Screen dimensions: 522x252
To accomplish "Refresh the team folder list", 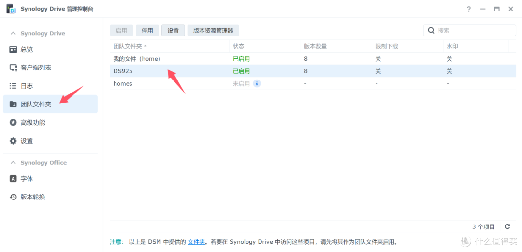I will (x=507, y=227).
